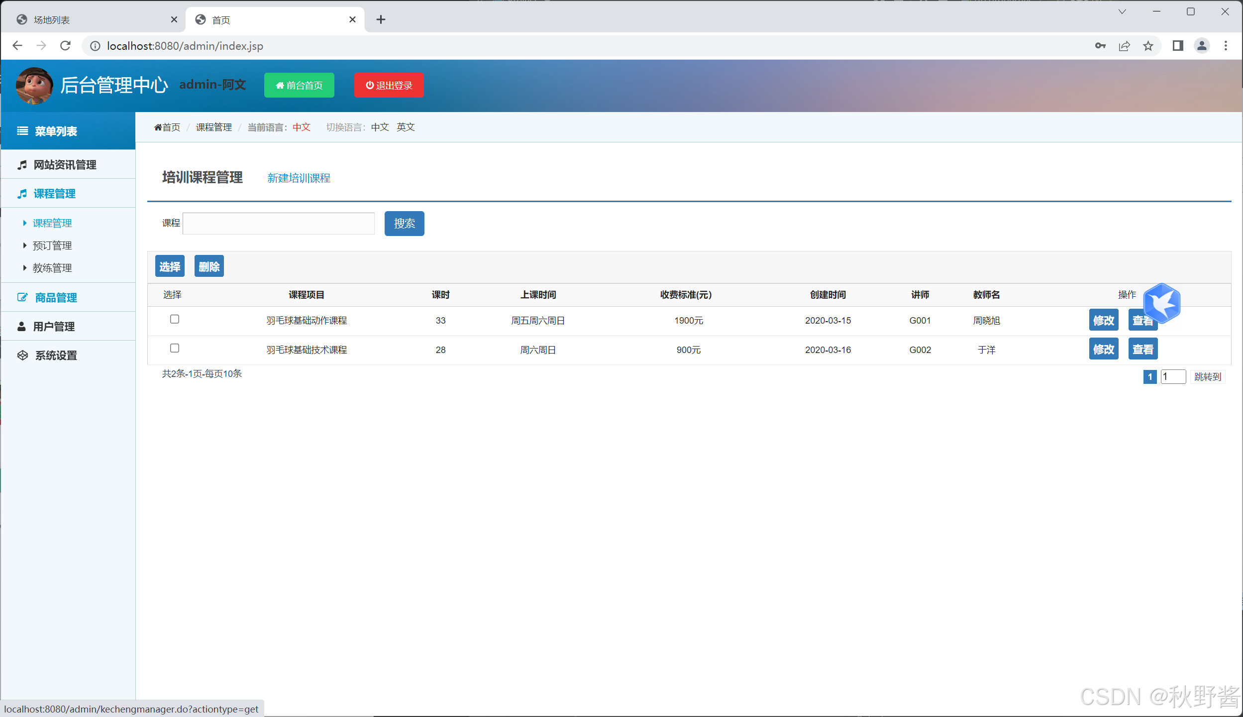Check the box for 羽毛球基础动作课程 row

click(x=175, y=319)
